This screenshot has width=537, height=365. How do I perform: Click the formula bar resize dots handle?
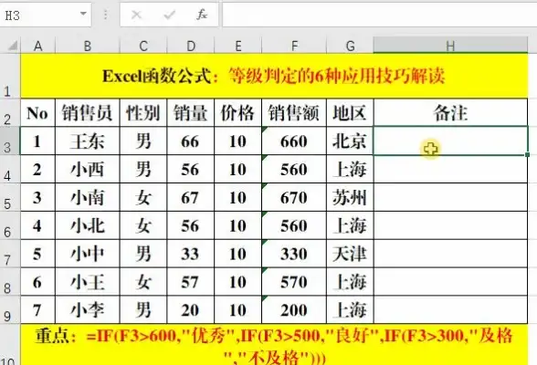click(x=106, y=15)
